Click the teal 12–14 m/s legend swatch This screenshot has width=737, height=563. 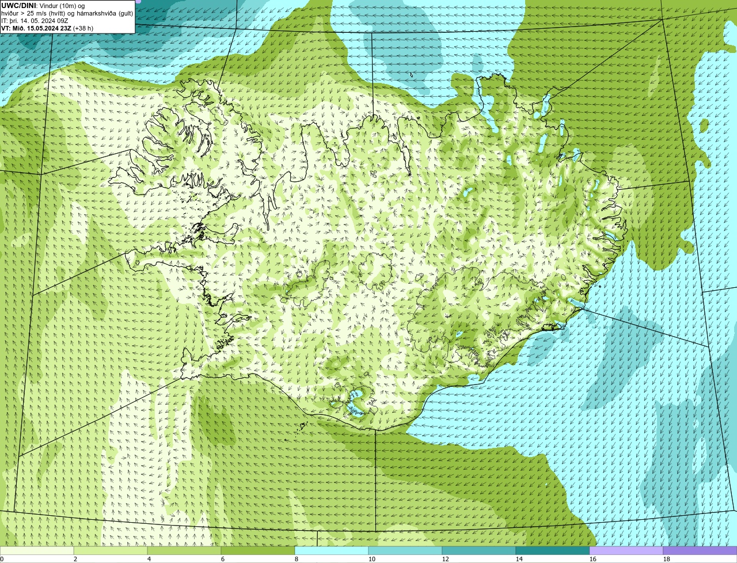[479, 551]
